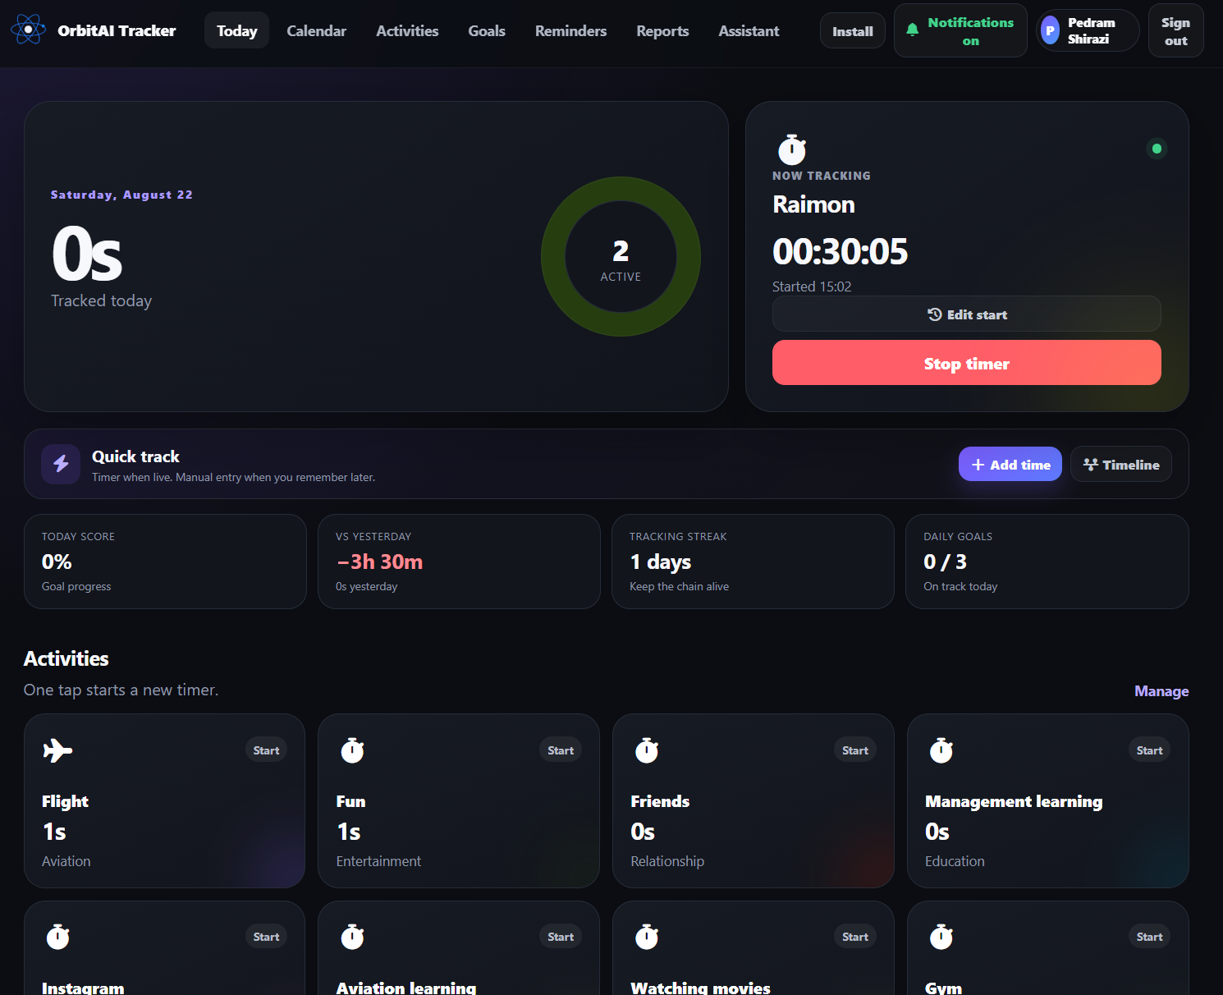Click the notification bell icon

click(x=912, y=30)
